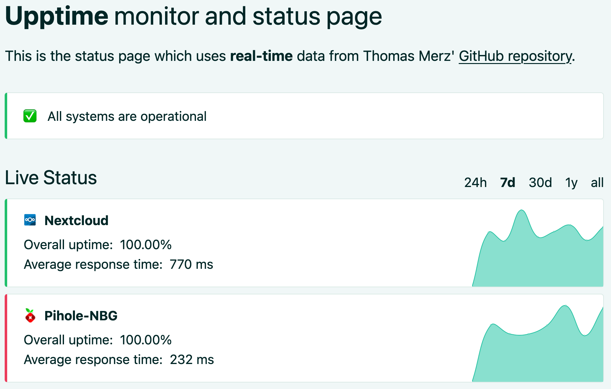Image resolution: width=611 pixels, height=389 pixels.
Task: Show all-time data range
Action: pyautogui.click(x=597, y=183)
